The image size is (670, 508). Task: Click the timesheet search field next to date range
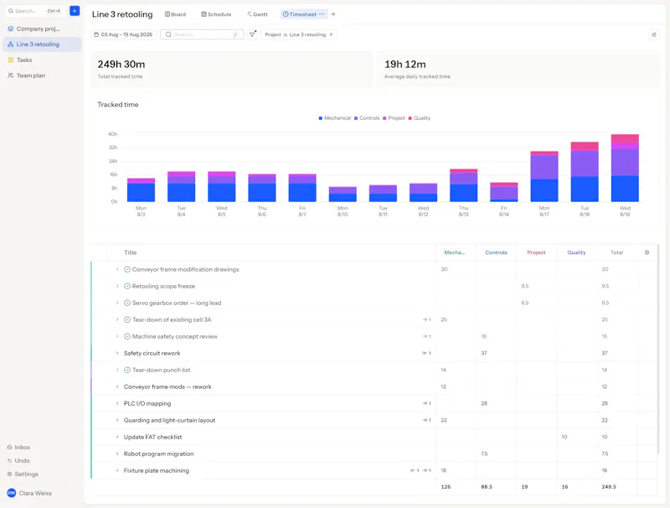[202, 34]
